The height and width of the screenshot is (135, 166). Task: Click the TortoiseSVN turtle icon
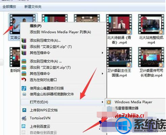24,118
